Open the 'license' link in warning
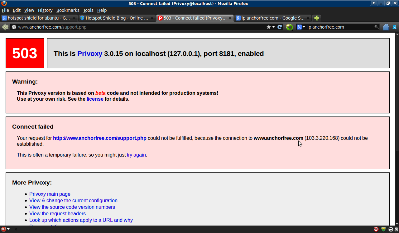 95,99
